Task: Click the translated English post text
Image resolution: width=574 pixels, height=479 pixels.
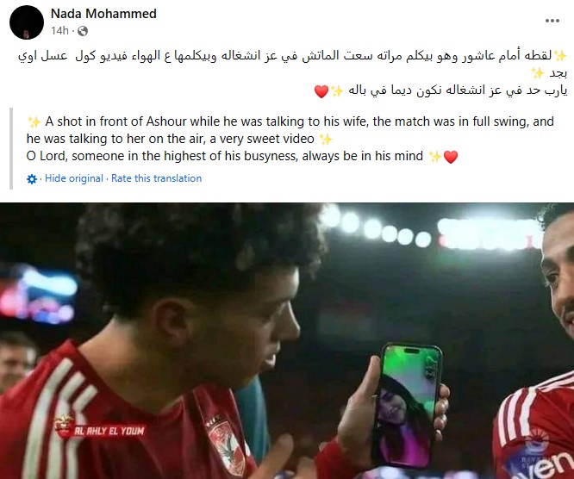Action: pos(290,139)
